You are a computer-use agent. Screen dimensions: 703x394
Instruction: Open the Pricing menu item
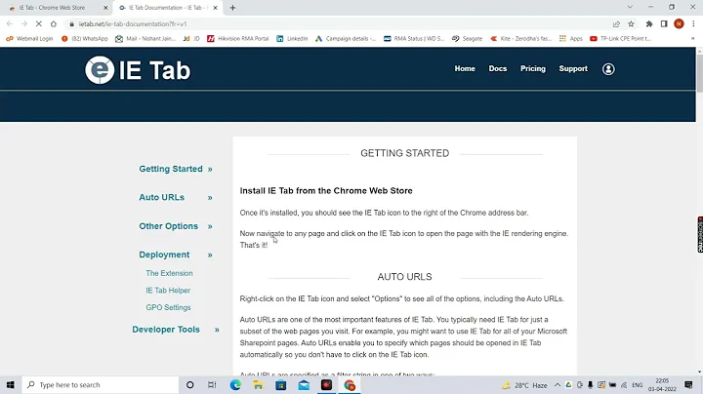click(533, 68)
